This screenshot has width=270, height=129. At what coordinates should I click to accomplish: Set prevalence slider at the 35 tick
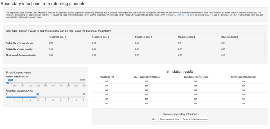(61, 100)
